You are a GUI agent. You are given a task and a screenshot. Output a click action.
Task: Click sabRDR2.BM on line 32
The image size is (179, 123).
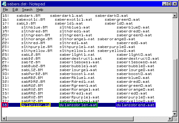[33, 82]
